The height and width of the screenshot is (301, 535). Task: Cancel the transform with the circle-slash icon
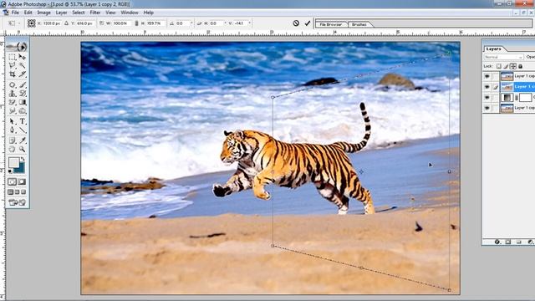pos(296,23)
